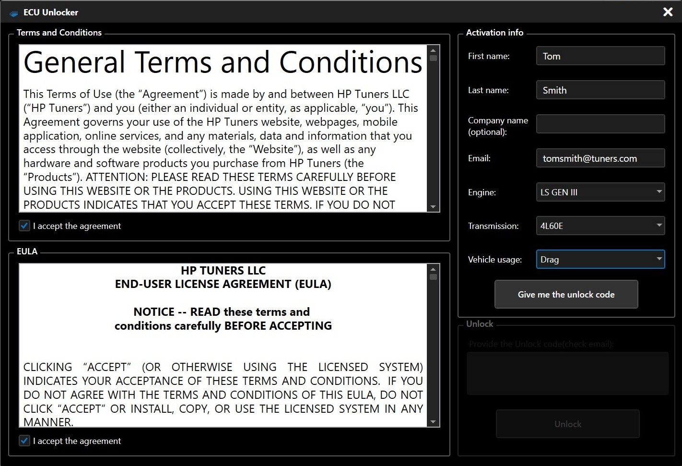Click the Email field with tomsmith@tuners.com

tap(600, 158)
